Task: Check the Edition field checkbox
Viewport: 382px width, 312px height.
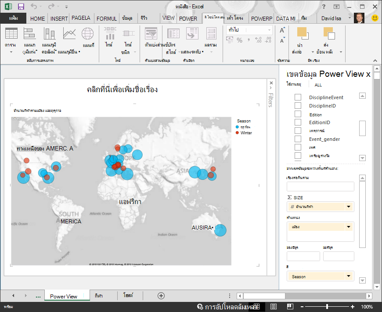Action: coord(298,114)
